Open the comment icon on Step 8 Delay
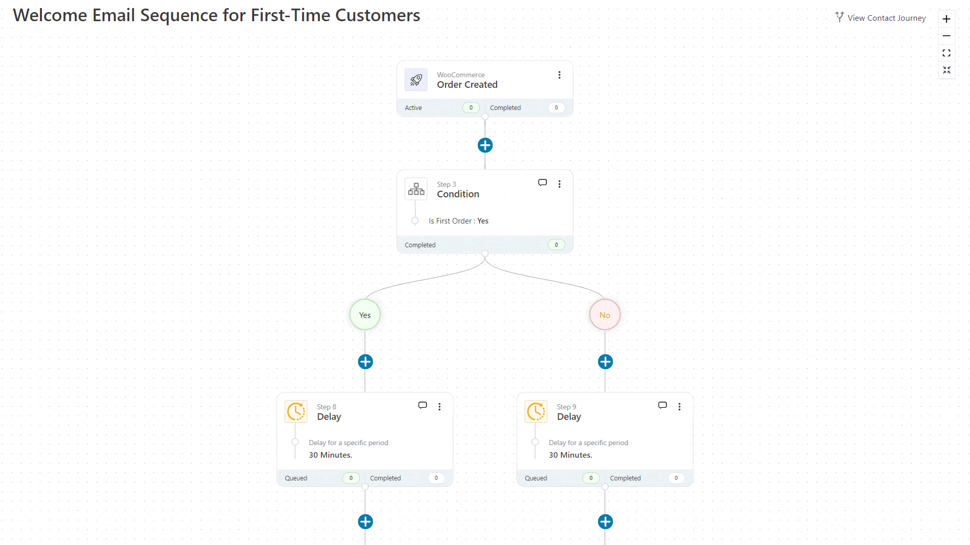 point(423,405)
